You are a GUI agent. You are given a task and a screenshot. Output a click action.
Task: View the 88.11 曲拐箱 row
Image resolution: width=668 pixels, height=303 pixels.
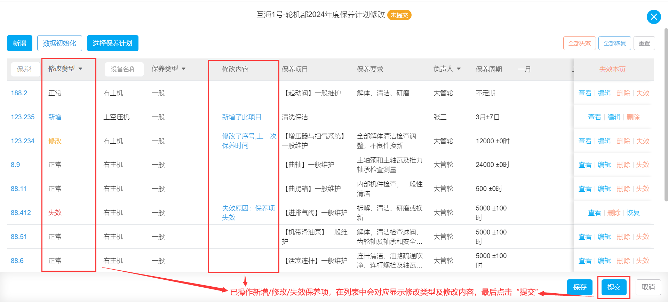click(585, 189)
